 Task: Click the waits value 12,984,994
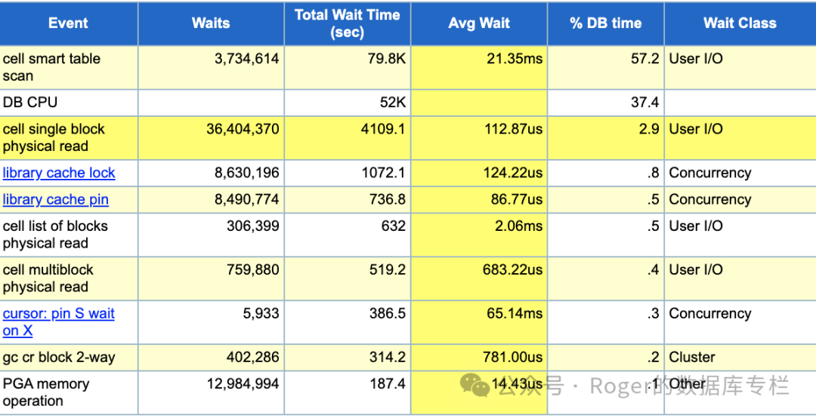click(243, 384)
